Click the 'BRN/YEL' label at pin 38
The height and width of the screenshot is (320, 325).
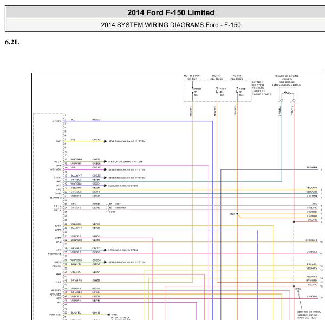(76, 264)
